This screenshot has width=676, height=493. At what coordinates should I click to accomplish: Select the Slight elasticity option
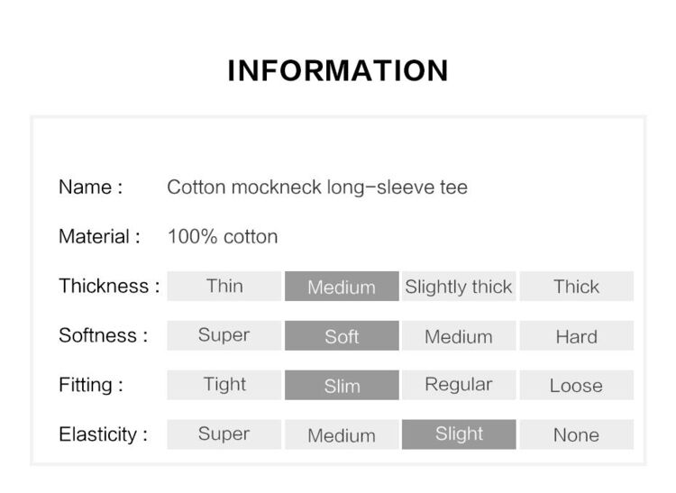coord(459,434)
